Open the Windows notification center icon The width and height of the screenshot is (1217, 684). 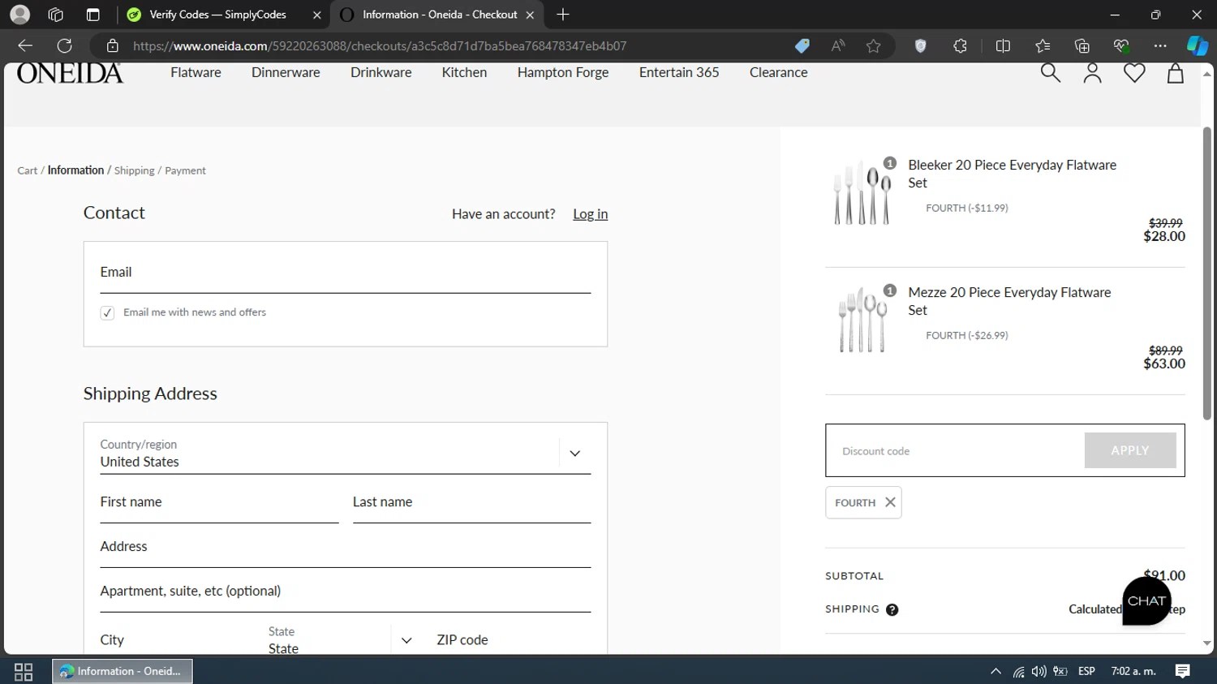tap(1183, 671)
